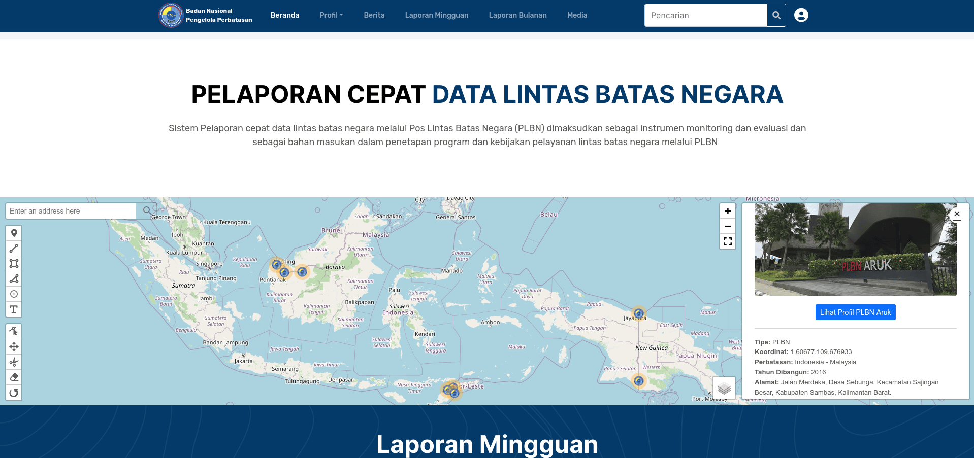
Task: Activate the rotate layers tool
Action: [14, 393]
